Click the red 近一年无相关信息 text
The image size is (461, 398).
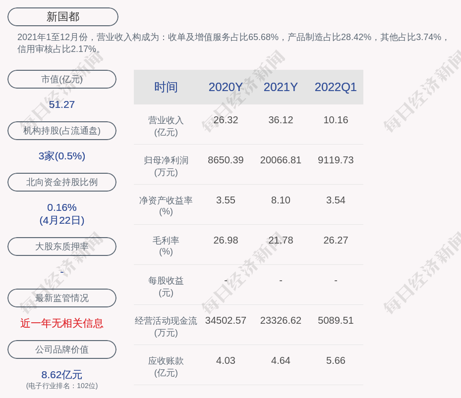tap(62, 323)
